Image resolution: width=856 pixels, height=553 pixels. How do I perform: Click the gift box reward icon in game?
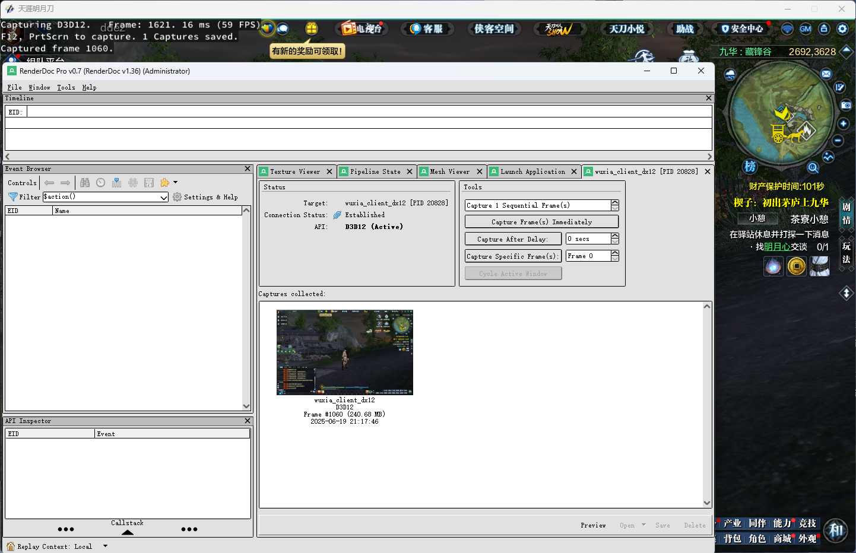[x=312, y=28]
